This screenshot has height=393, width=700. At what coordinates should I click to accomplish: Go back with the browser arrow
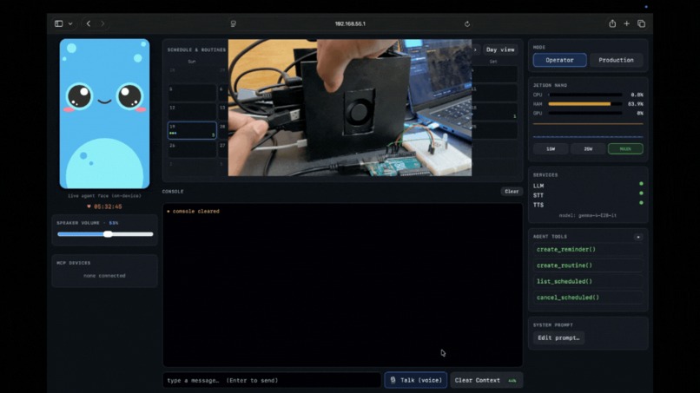click(x=89, y=23)
